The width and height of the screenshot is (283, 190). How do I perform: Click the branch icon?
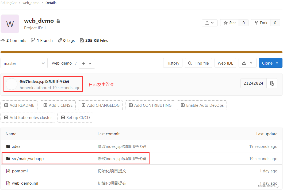pyautogui.click(x=33, y=40)
